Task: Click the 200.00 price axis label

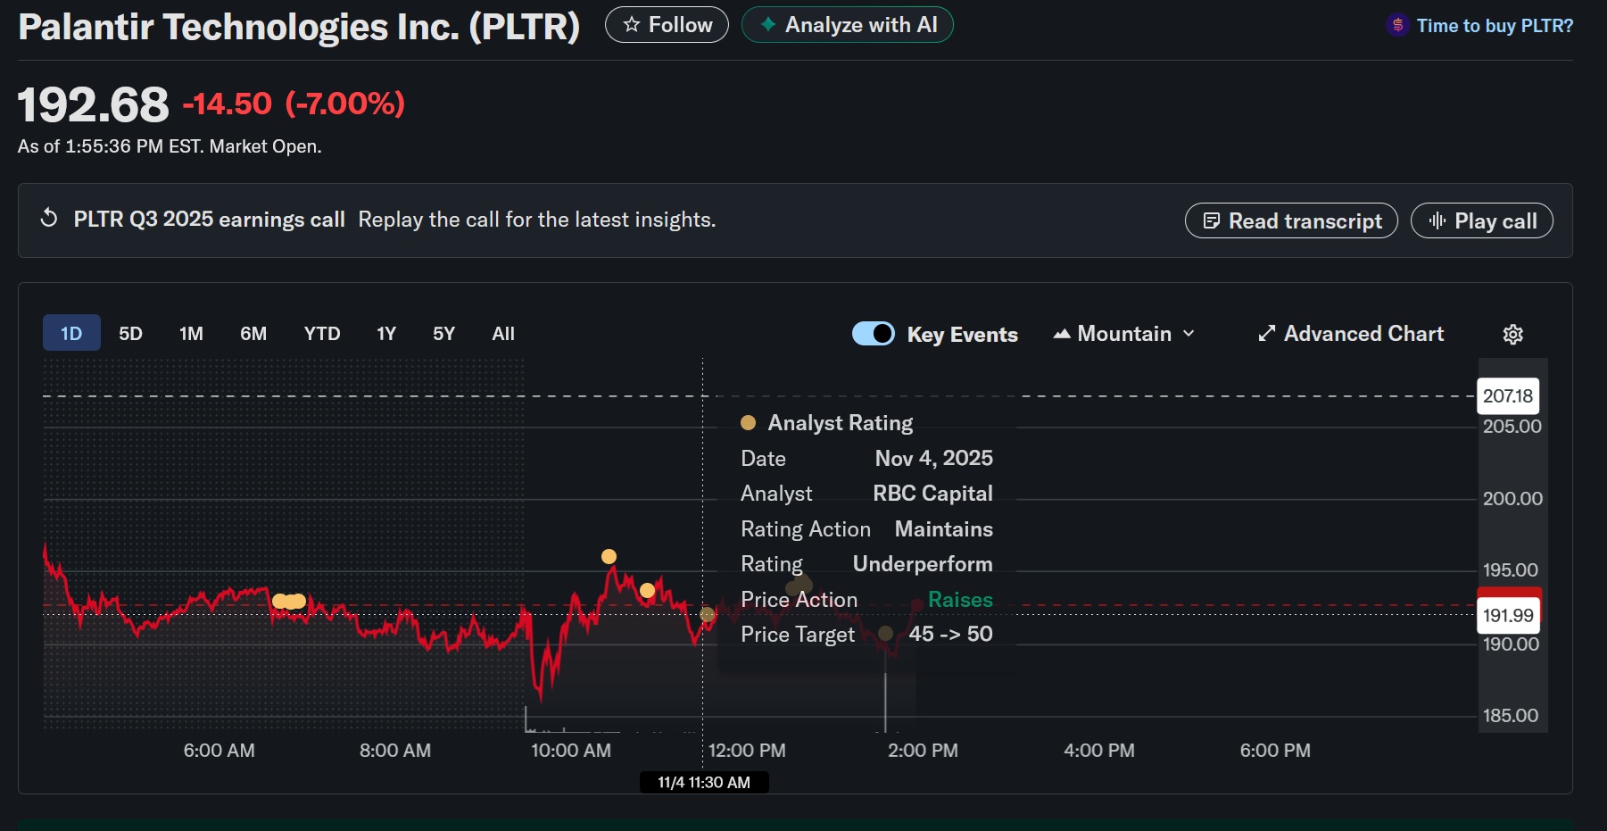Action: coord(1512,498)
